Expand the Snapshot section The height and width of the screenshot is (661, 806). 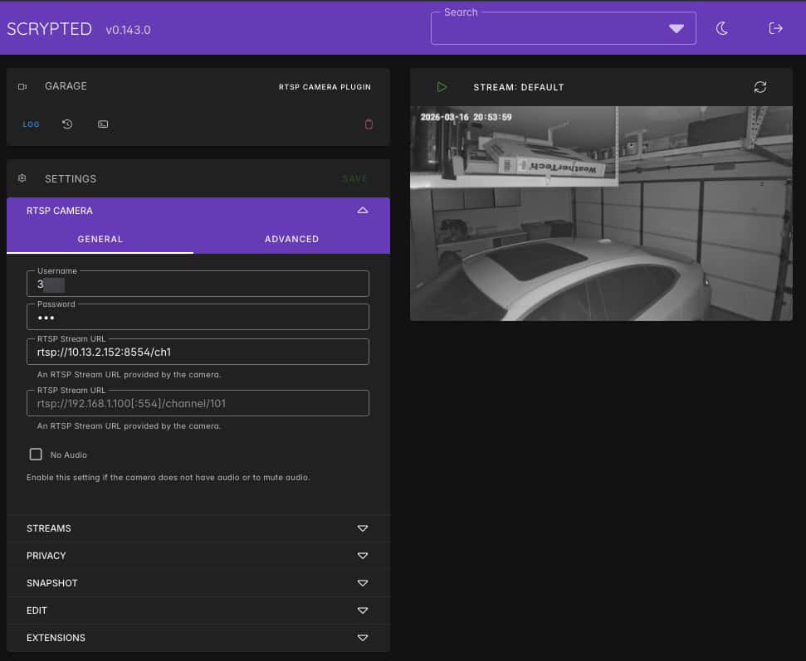click(x=362, y=583)
